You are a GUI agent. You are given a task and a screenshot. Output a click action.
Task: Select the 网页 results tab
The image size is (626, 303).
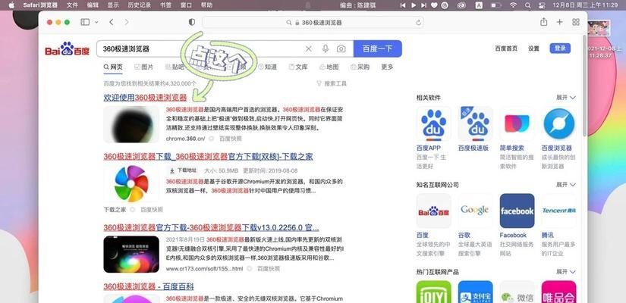[113, 67]
